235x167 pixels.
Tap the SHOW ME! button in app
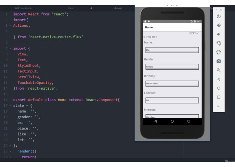point(150,37)
